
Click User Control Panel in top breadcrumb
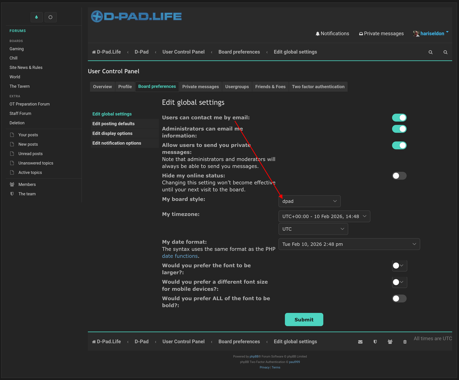(184, 52)
